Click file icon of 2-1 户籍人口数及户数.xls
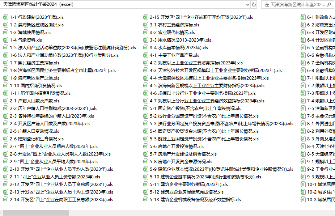 coord(6,101)
